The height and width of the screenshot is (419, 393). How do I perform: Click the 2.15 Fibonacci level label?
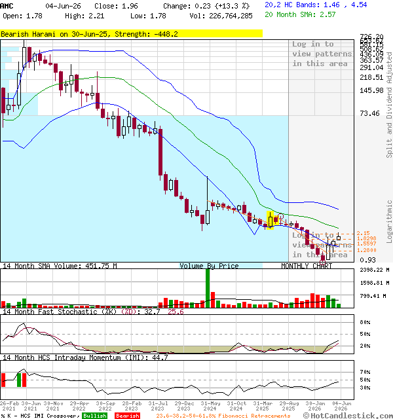363,233
